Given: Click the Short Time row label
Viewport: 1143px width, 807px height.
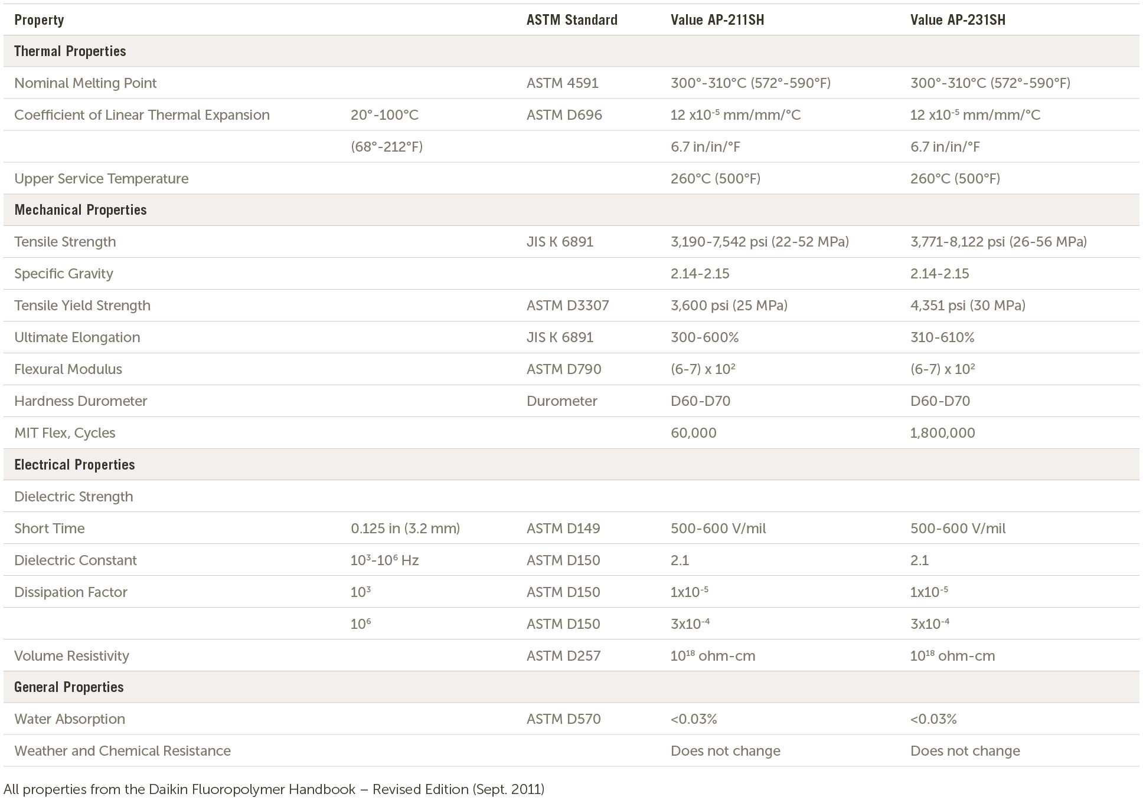Looking at the screenshot, I should click(x=50, y=529).
